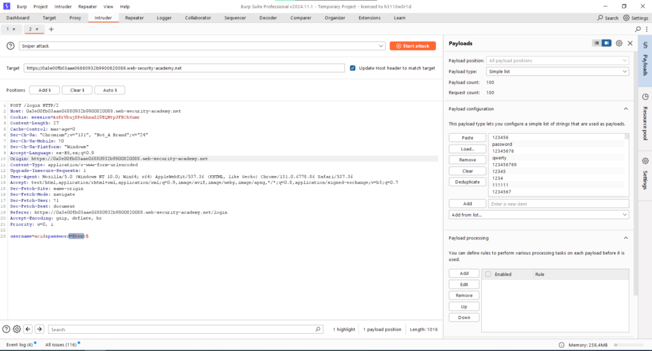This screenshot has height=351, width=652.
Task: Click the Enter a new item field
Action: point(558,204)
